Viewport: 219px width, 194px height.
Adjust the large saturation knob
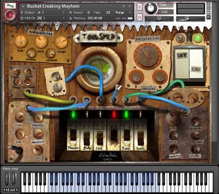coord(147,56)
